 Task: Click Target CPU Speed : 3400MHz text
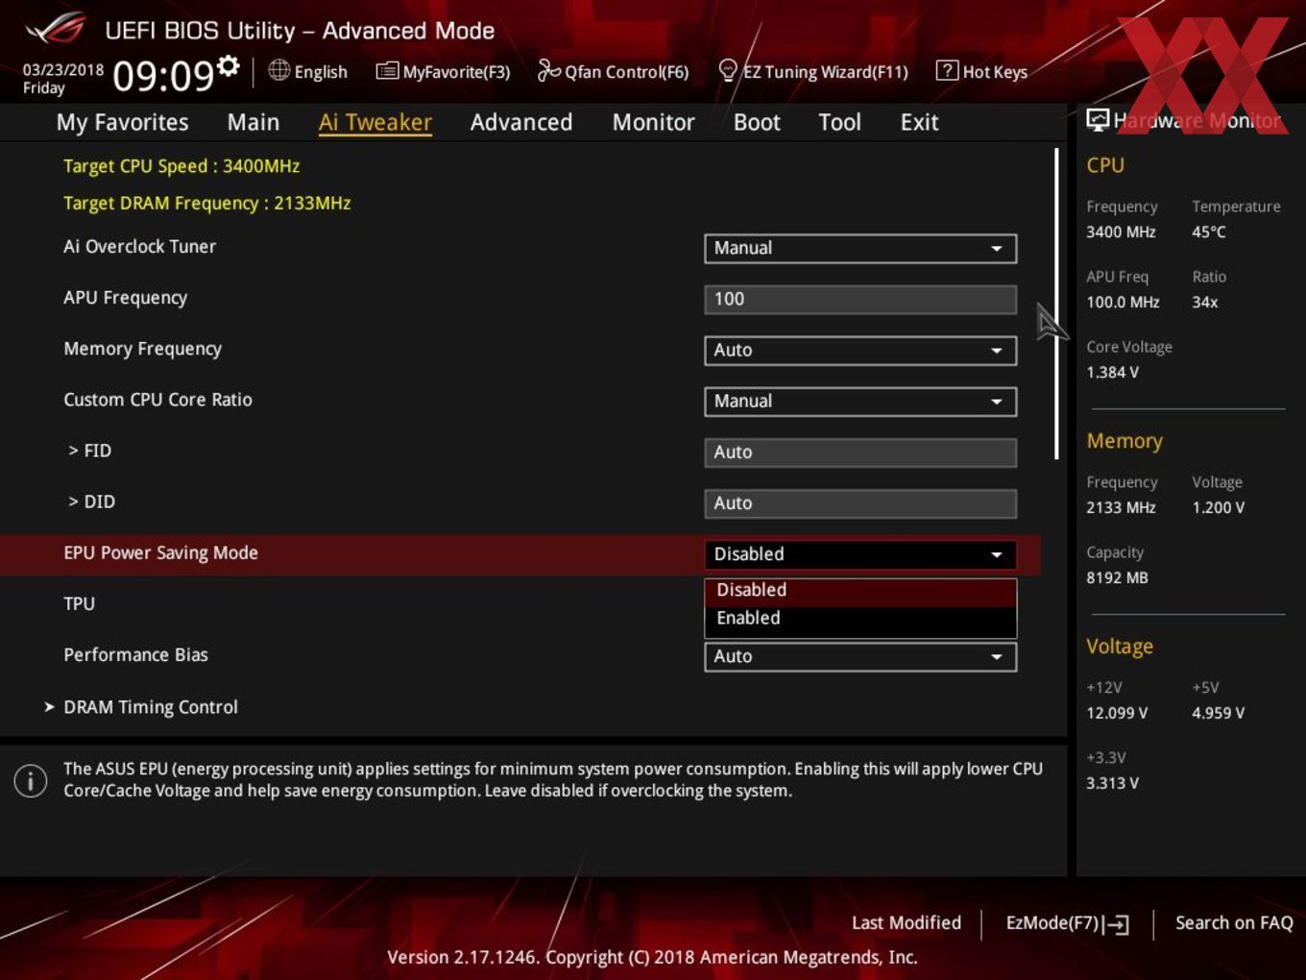(181, 165)
